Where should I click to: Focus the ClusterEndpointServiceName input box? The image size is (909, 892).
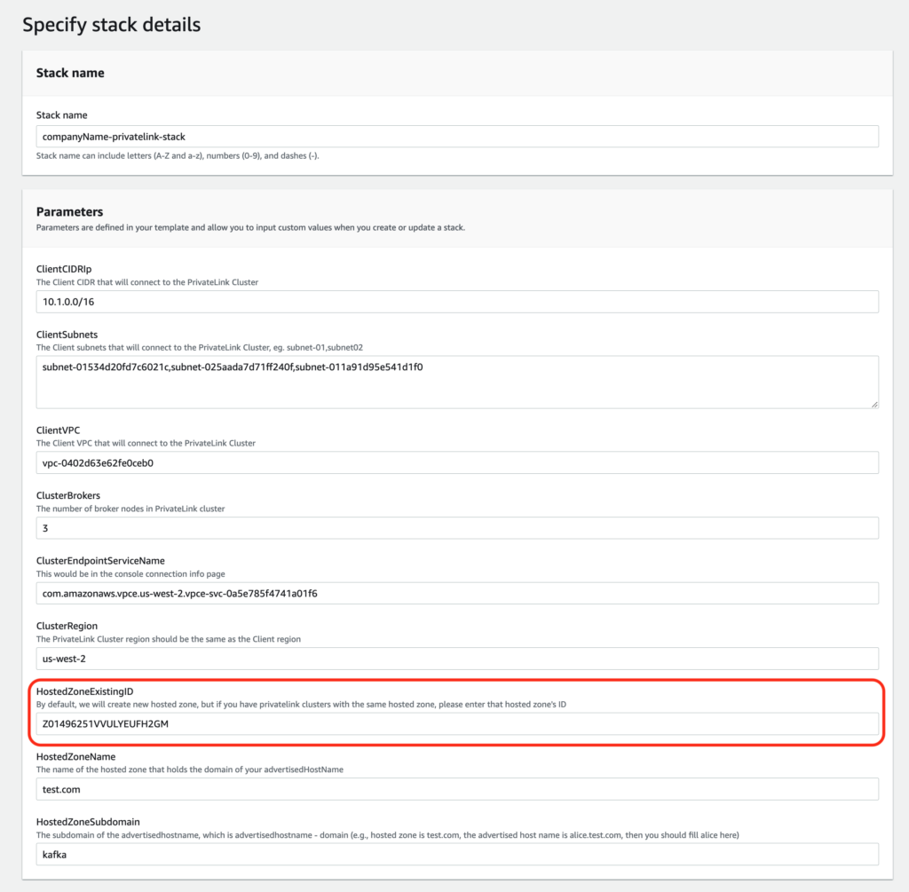[x=457, y=593]
